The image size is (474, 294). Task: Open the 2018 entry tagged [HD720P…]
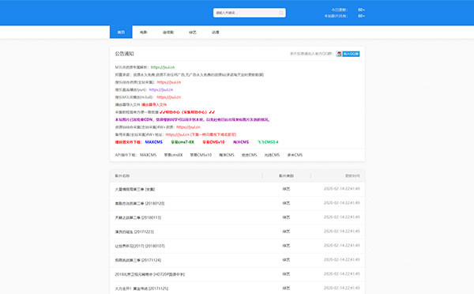[149, 274]
